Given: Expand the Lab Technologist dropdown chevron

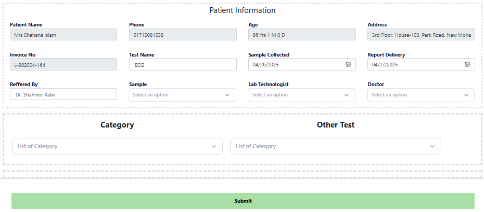Looking at the screenshot, I should click(347, 95).
